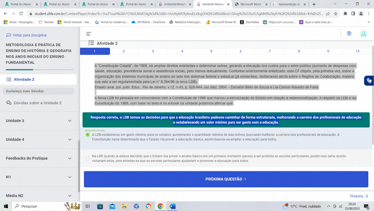The height and width of the screenshot is (211, 374).
Task: Select the answer starting 'Na LDB quando já estava'
Action: [x=88, y=158]
